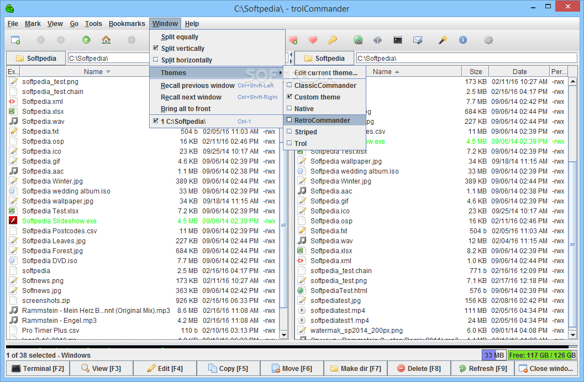Image resolution: width=584 pixels, height=382 pixels.
Task: Click the Make dir [F7] button
Action: [x=356, y=368]
